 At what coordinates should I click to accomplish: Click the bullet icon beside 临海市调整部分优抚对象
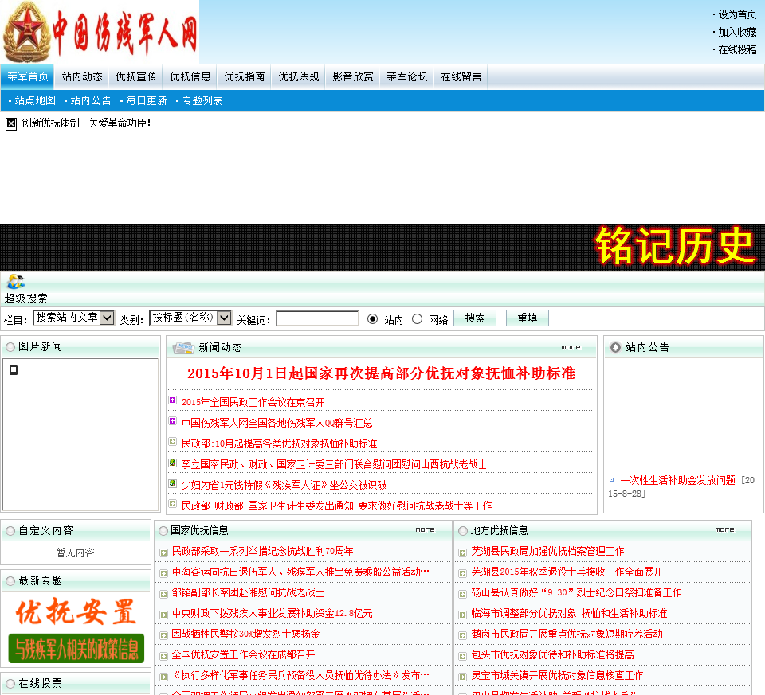[462, 615]
